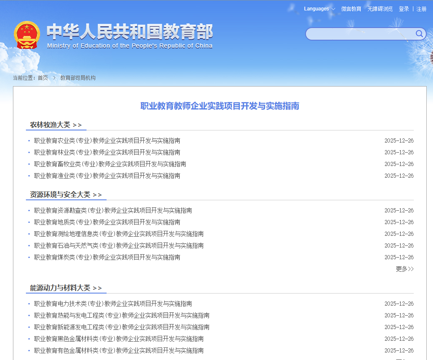Click the 注册 register link
This screenshot has width=433, height=360.
coord(421,9)
